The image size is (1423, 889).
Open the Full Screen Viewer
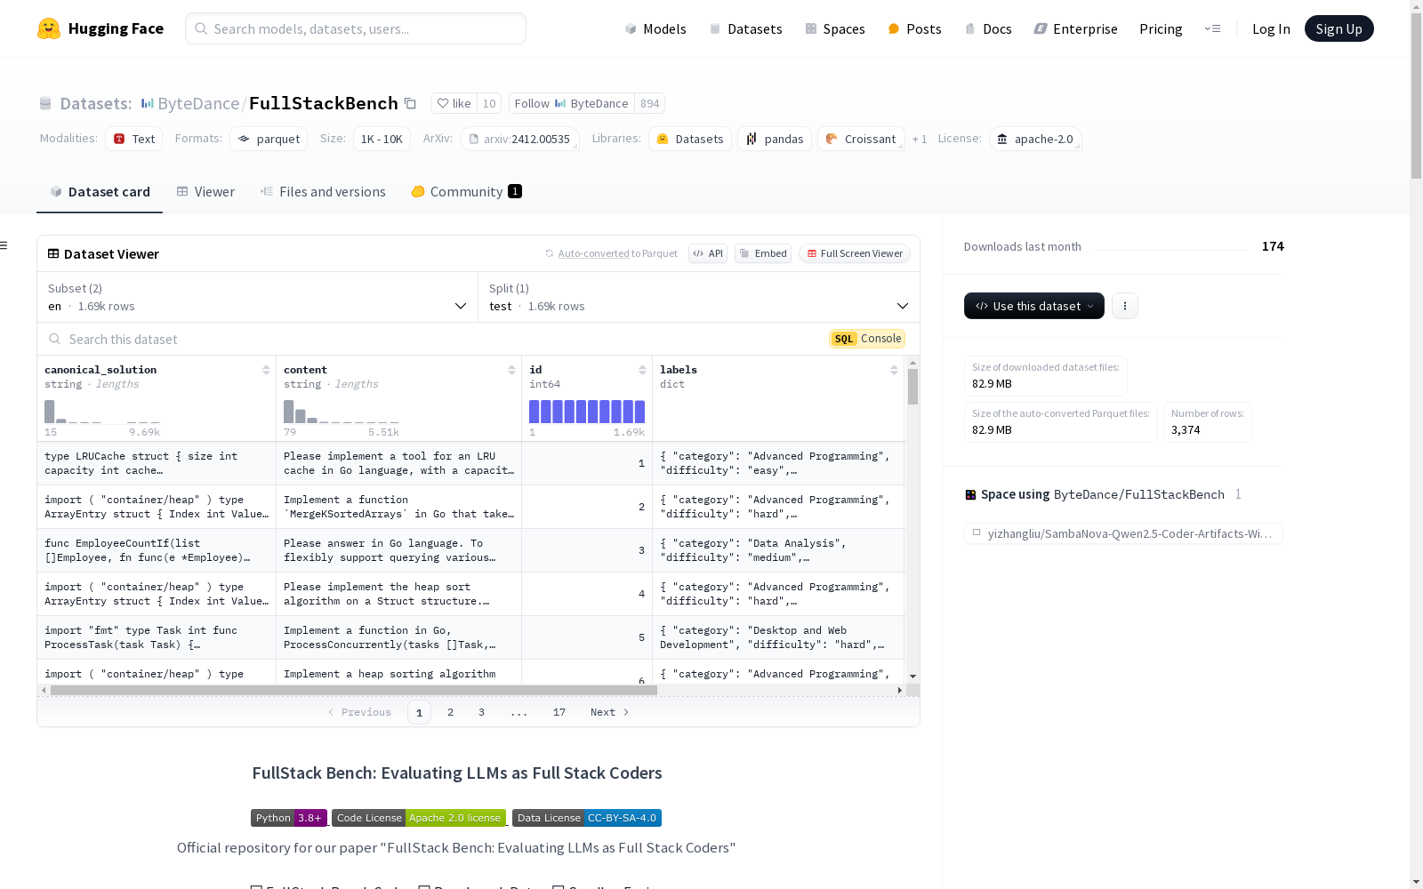[855, 253]
